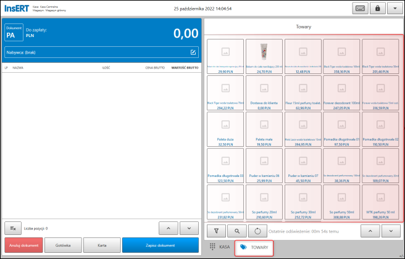
Task: Expand the top-right dropdown arrow menu
Action: [395, 8]
